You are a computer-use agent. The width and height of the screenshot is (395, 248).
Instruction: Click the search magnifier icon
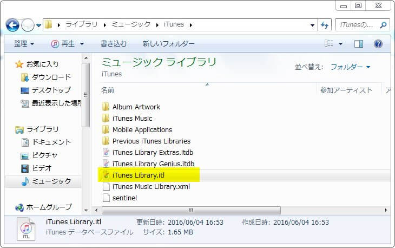pyautogui.click(x=384, y=25)
